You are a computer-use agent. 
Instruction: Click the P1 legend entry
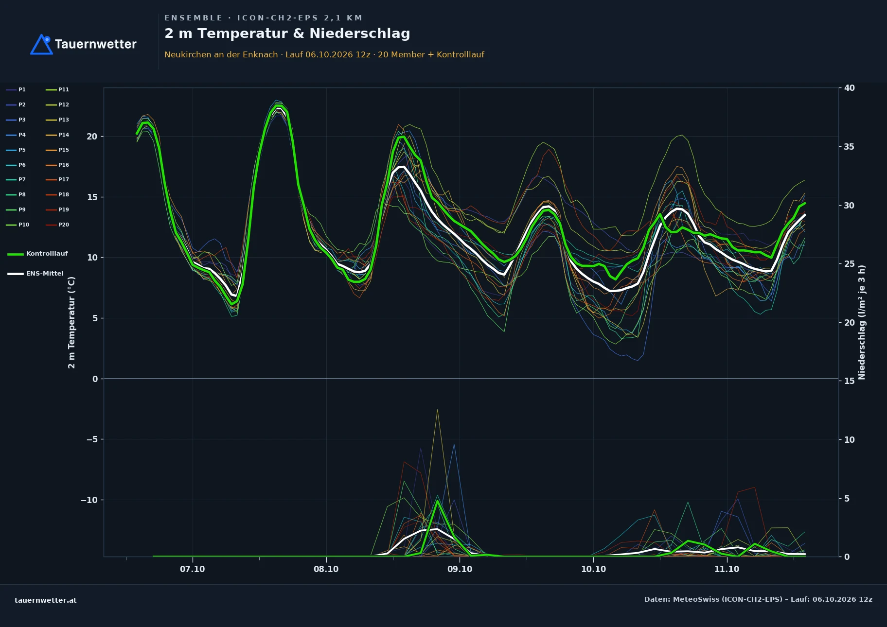(16, 89)
